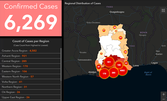Click the Count of Cases per Region heading
The height and width of the screenshot is (101, 167).
tap(31, 41)
